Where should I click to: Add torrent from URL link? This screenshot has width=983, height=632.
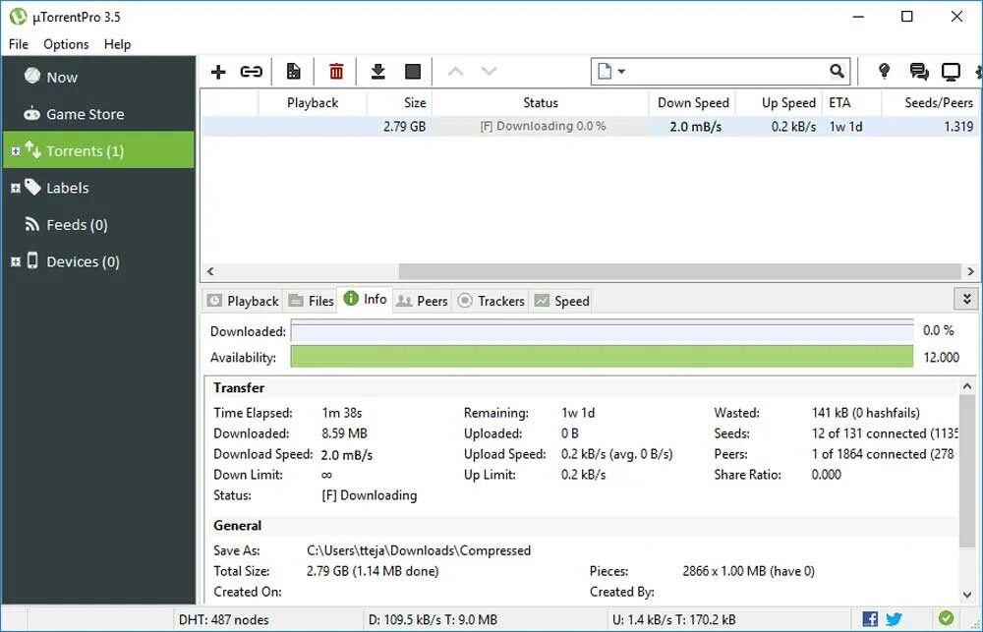point(251,71)
